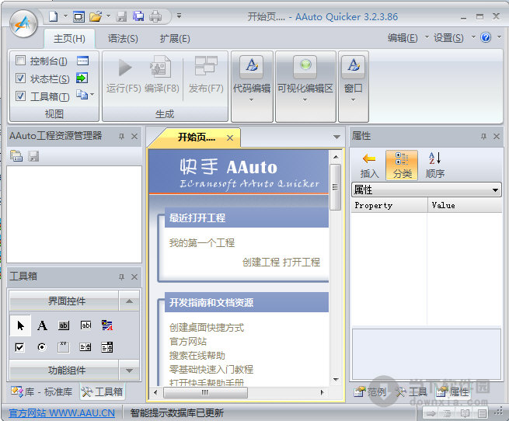Select the pointer arrow tool in toolbox
Image resolution: width=509 pixels, height=421 pixels.
coord(20,325)
